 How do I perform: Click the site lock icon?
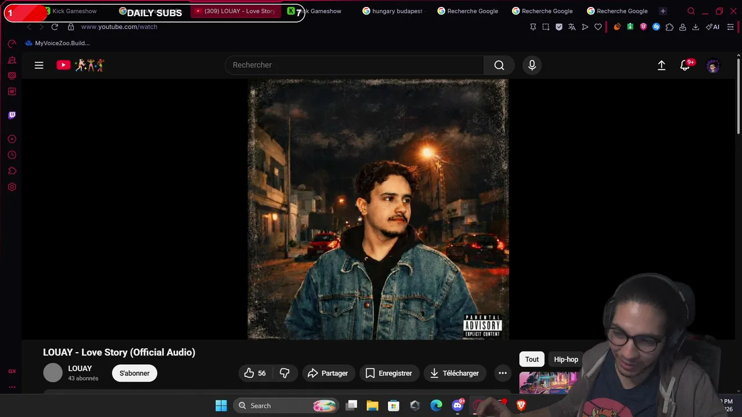pos(71,27)
